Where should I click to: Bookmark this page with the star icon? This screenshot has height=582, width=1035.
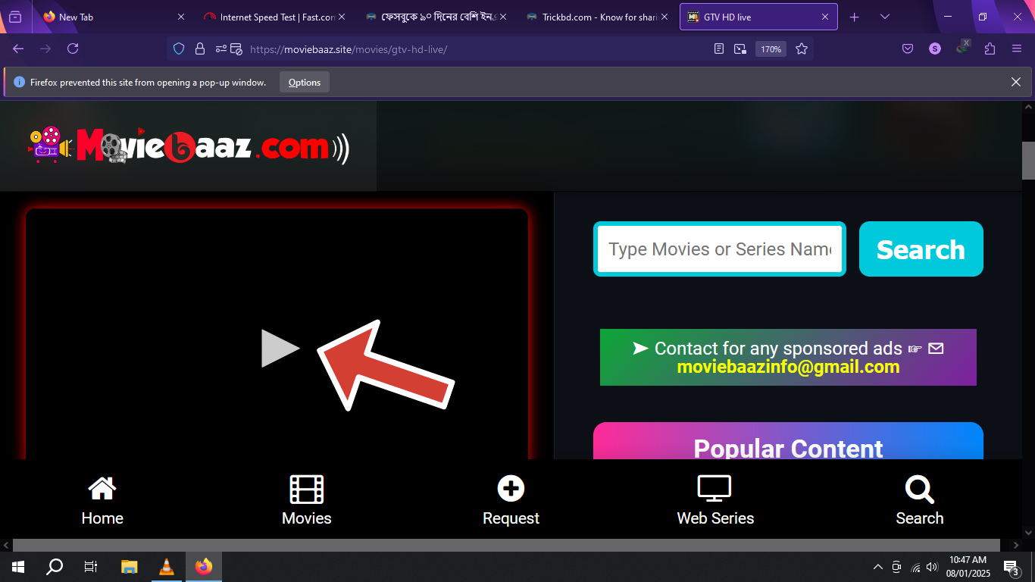pos(802,49)
